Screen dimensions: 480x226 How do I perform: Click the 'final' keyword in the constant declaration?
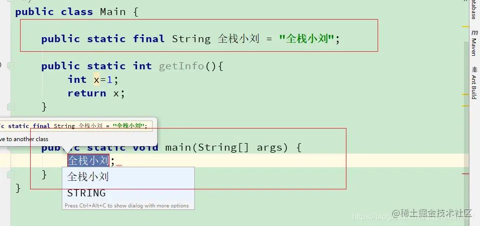coord(149,39)
